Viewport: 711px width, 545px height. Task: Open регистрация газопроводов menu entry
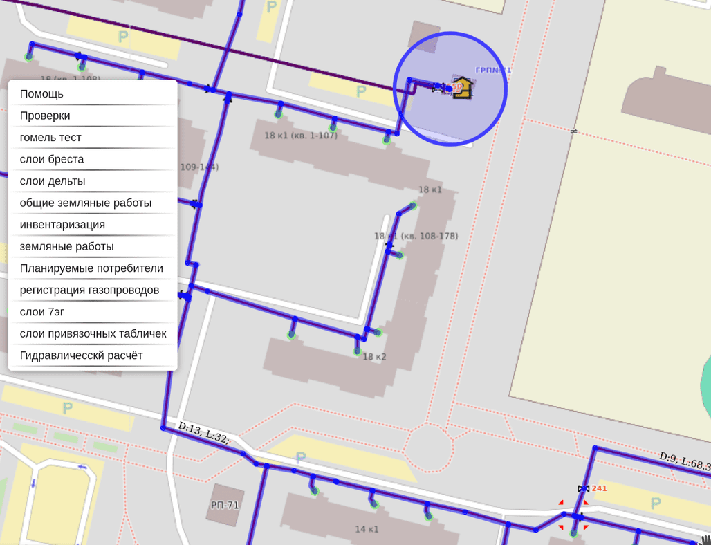click(89, 290)
